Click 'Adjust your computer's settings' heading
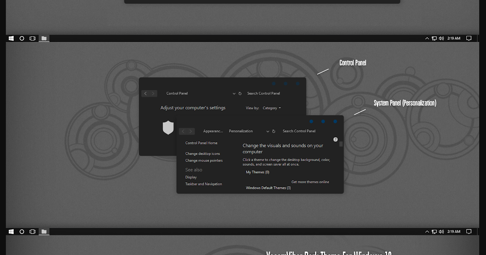 pos(193,108)
